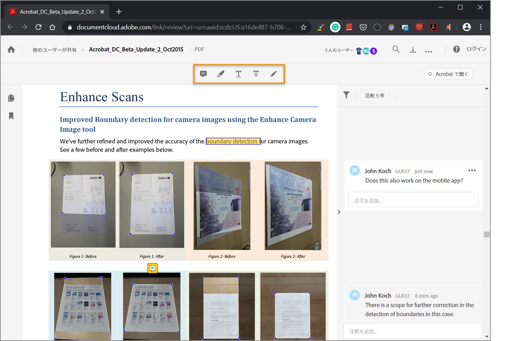Select the highlighter tool
This screenshot has width=529, height=341.
point(221,74)
